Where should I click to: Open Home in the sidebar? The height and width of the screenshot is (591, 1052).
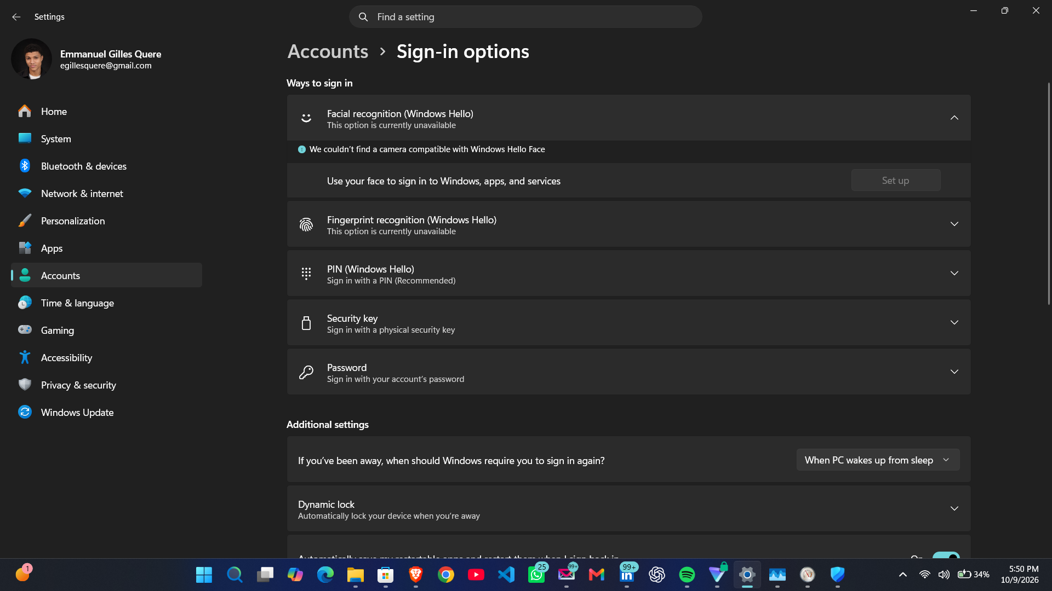click(106, 111)
